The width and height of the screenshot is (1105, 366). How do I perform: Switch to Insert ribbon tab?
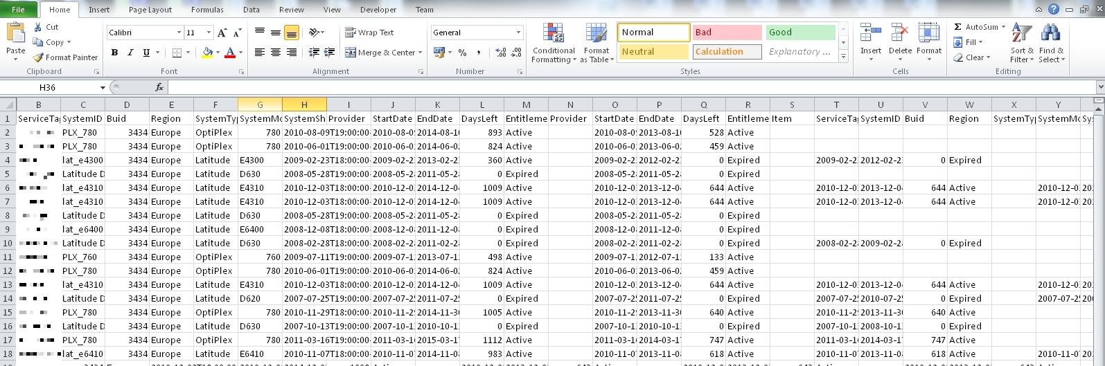[x=99, y=10]
